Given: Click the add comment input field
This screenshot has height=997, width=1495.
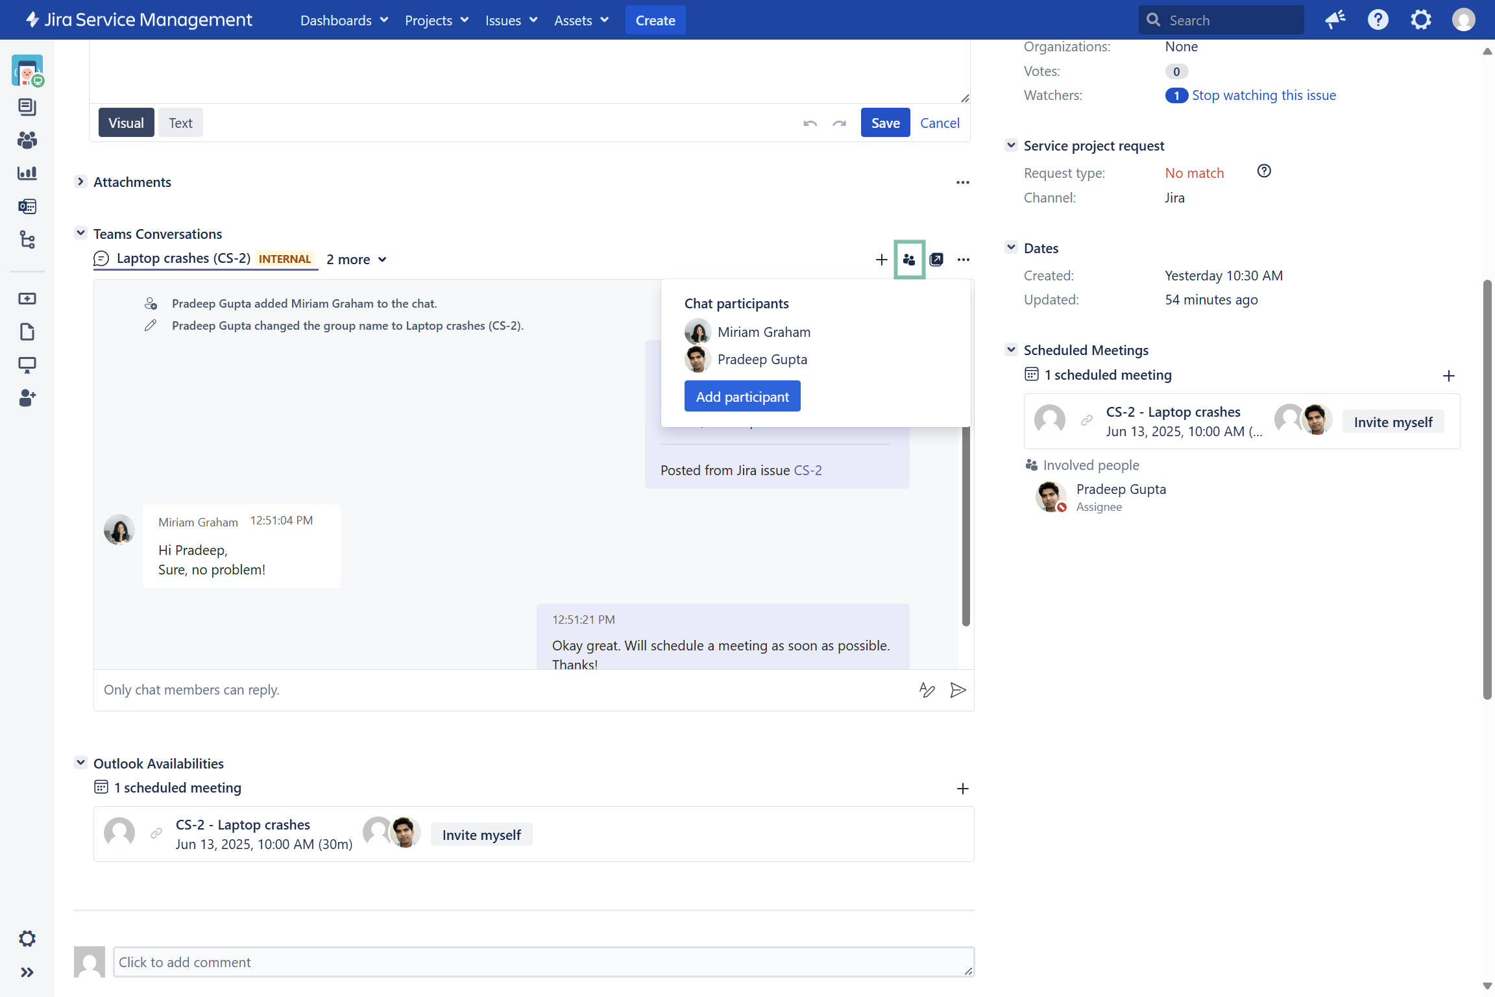Looking at the screenshot, I should pyautogui.click(x=542, y=962).
